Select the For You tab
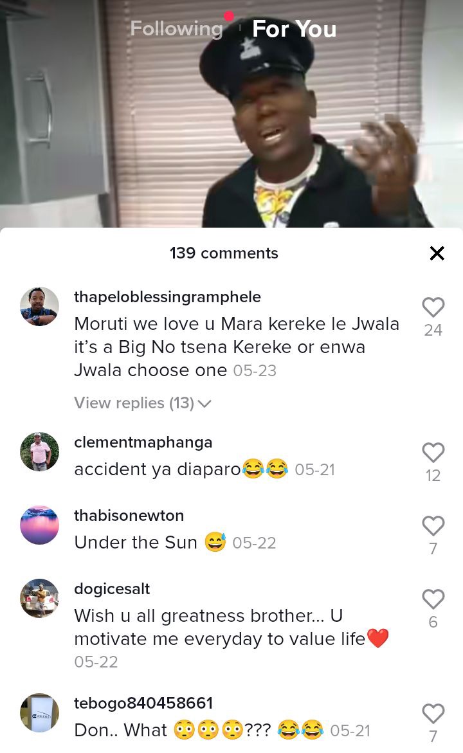 point(294,29)
